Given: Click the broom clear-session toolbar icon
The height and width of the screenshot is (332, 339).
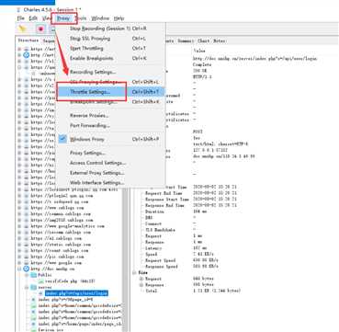Looking at the screenshot, I should (22, 29).
